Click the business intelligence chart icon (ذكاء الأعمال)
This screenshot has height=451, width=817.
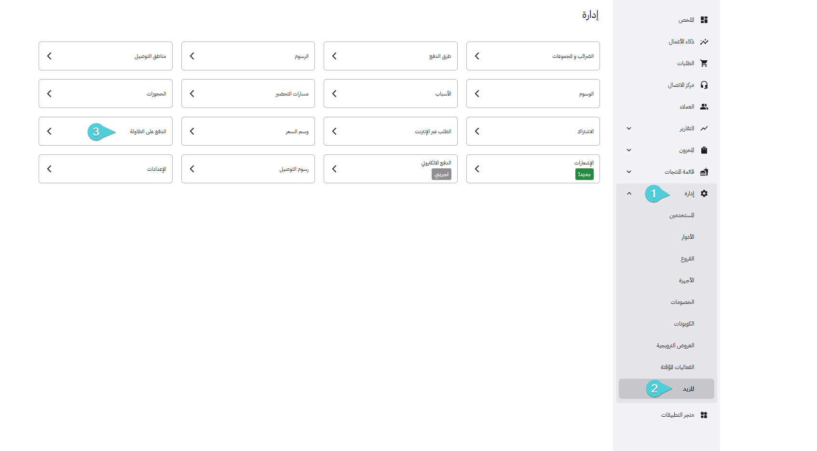704,41
